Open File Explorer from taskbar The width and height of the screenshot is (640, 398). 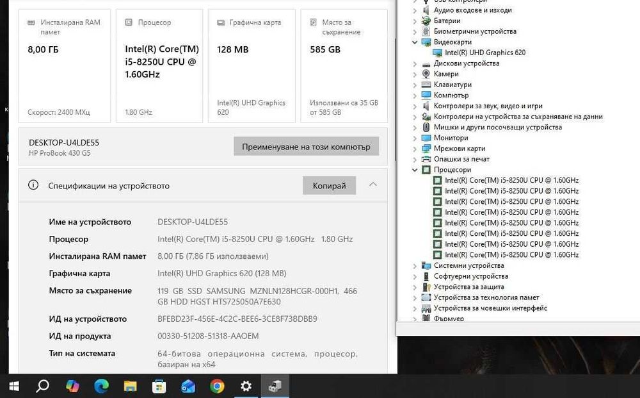point(130,386)
